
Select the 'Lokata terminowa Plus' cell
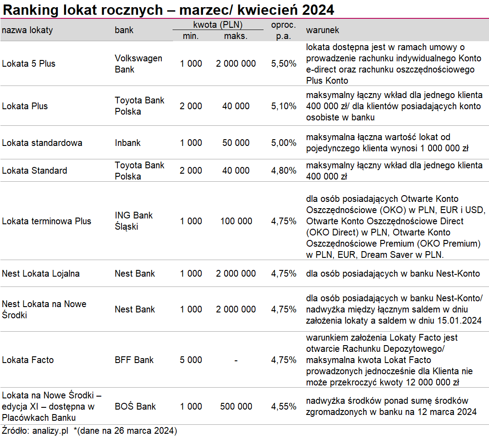point(47,221)
